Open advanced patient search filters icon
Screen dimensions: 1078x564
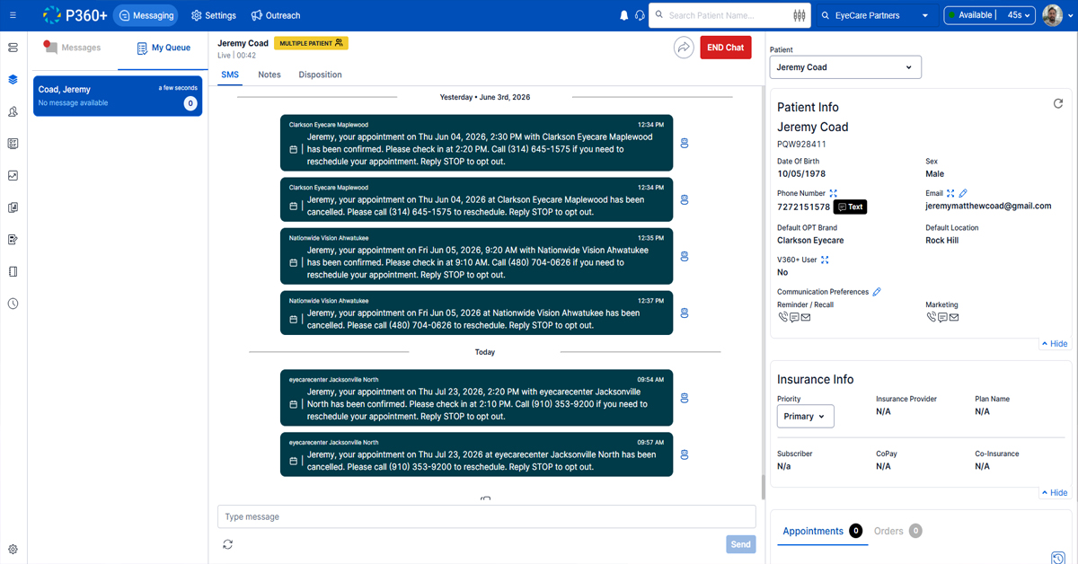click(800, 15)
